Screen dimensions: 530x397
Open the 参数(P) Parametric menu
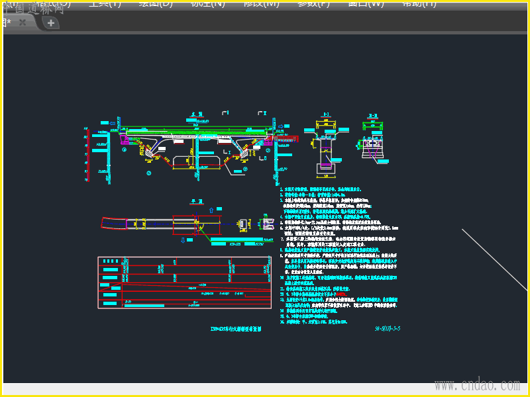313,3
